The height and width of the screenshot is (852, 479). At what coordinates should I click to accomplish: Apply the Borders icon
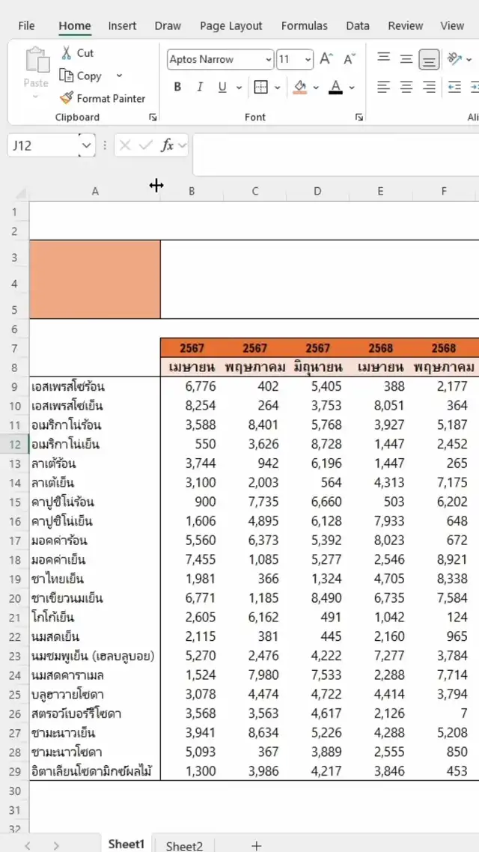pyautogui.click(x=260, y=87)
